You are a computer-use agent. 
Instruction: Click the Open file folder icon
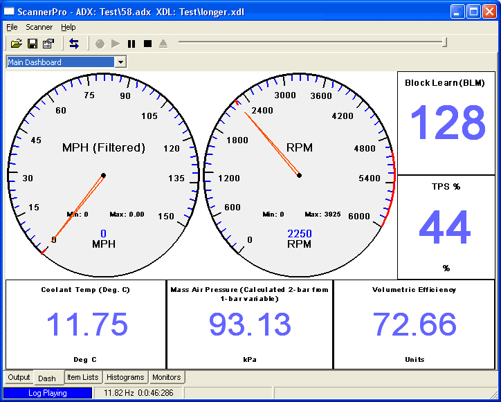click(x=17, y=44)
